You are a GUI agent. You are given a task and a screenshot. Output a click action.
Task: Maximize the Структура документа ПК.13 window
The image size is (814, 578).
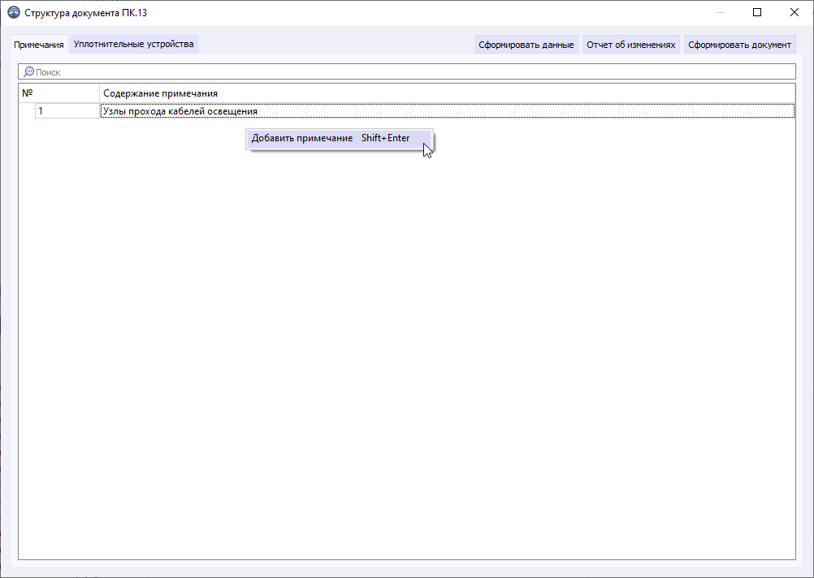[756, 12]
